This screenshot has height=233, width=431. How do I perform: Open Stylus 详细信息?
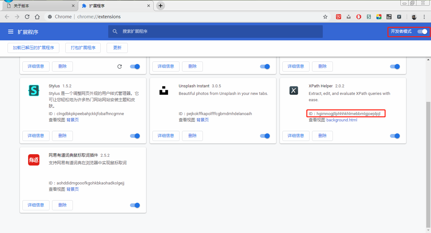(x=36, y=136)
